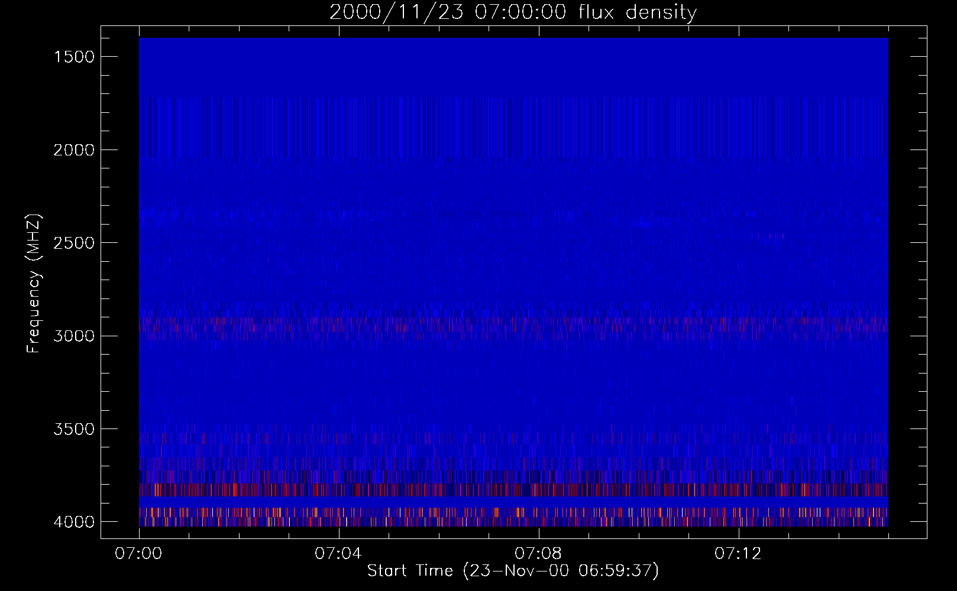Click the 07:08 time tick label
The image size is (957, 591).
click(x=538, y=554)
